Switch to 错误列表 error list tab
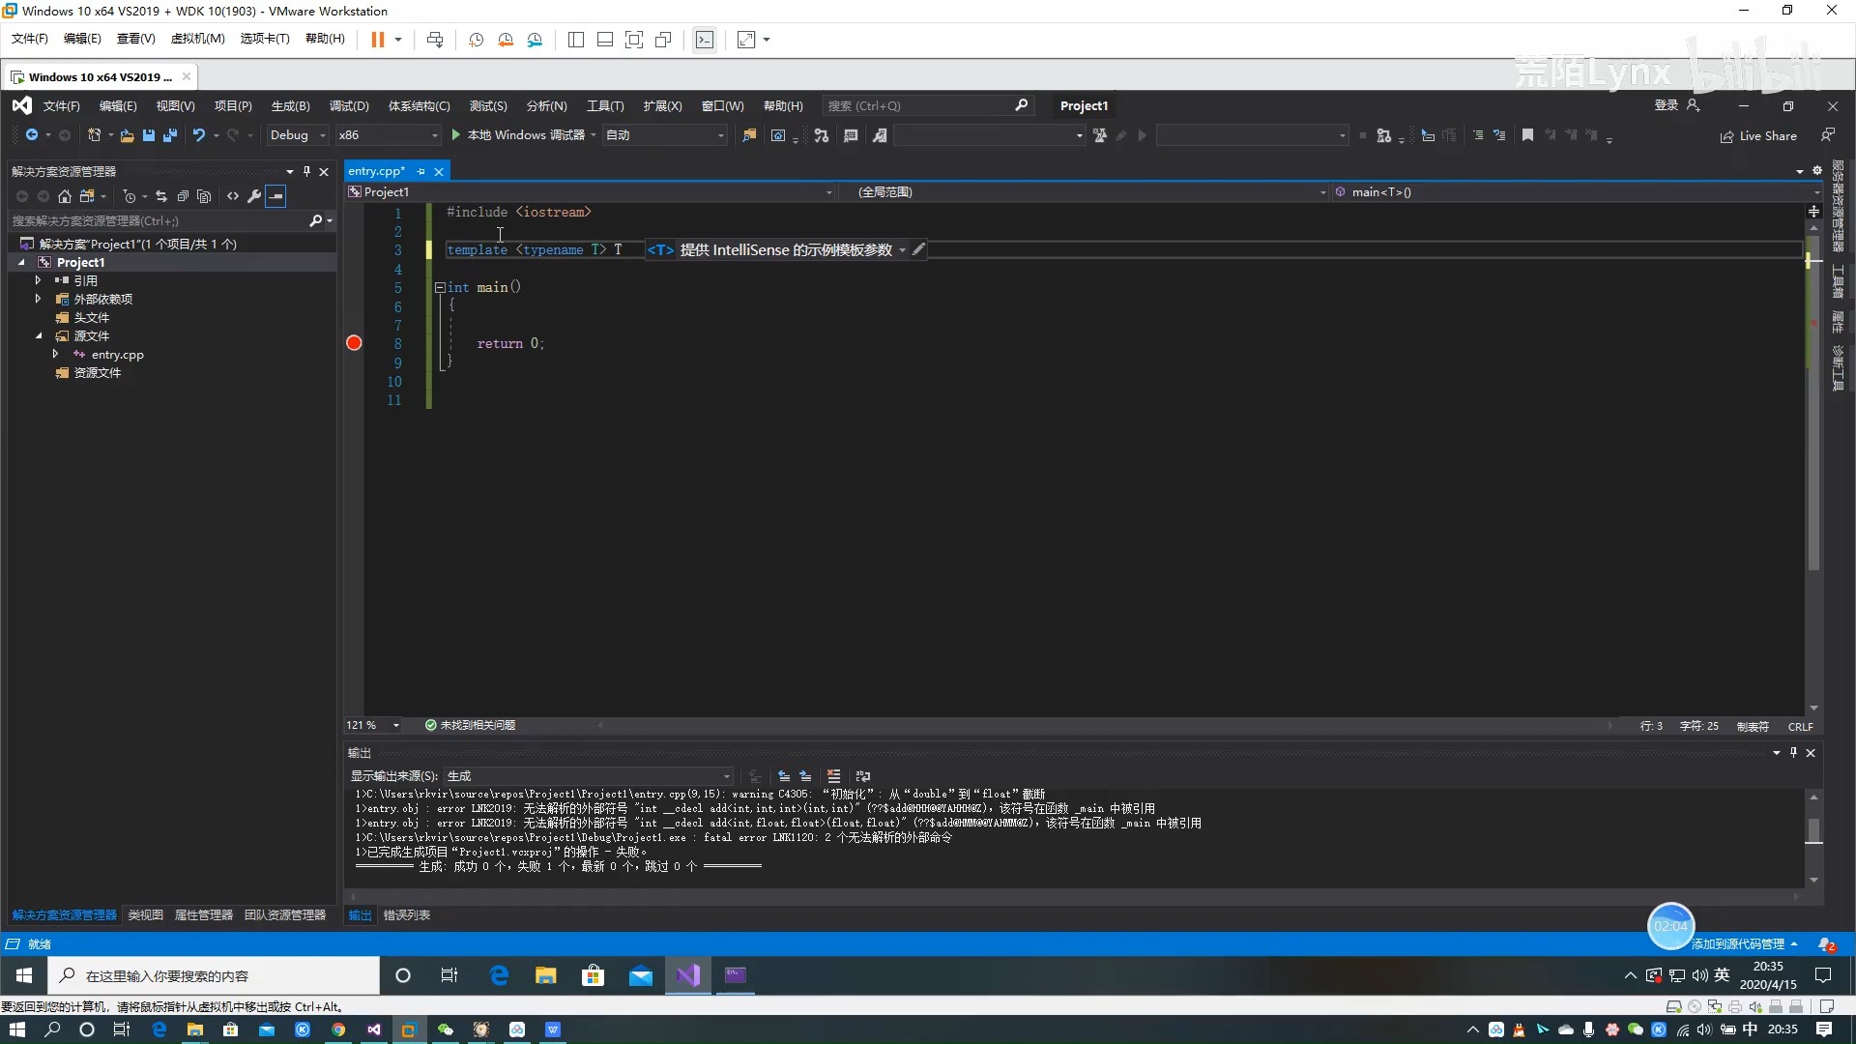The image size is (1856, 1044). (x=407, y=915)
